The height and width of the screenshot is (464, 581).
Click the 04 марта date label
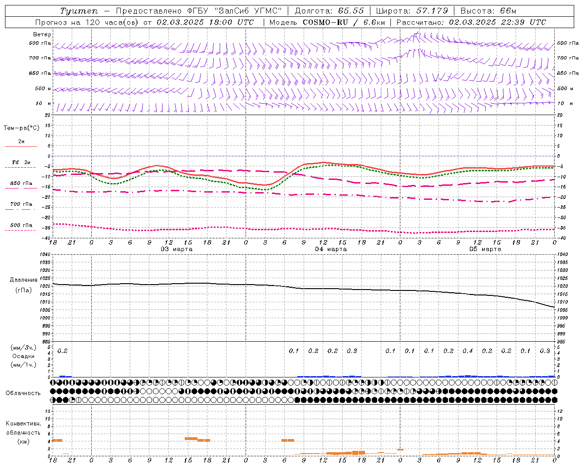pyautogui.click(x=331, y=249)
